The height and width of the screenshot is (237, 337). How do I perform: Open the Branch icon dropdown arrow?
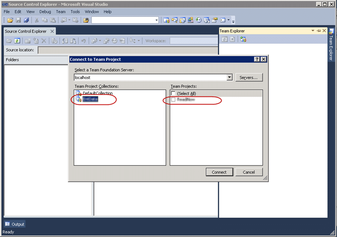tap(139, 41)
